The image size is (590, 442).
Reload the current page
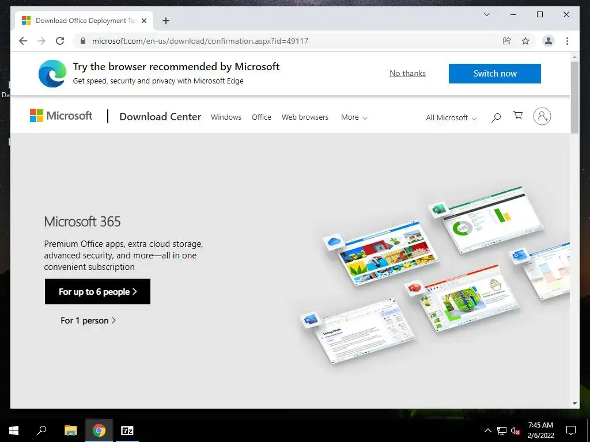[60, 41]
